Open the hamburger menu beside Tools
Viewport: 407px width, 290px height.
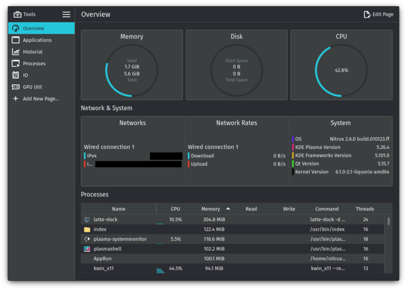[x=66, y=15]
